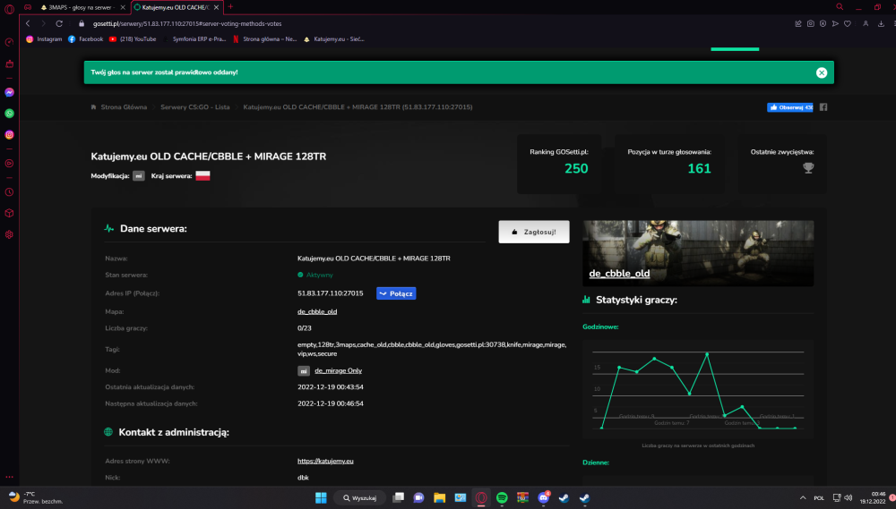Open Instagram in the Opera sidebar
The width and height of the screenshot is (896, 509).
(9, 135)
